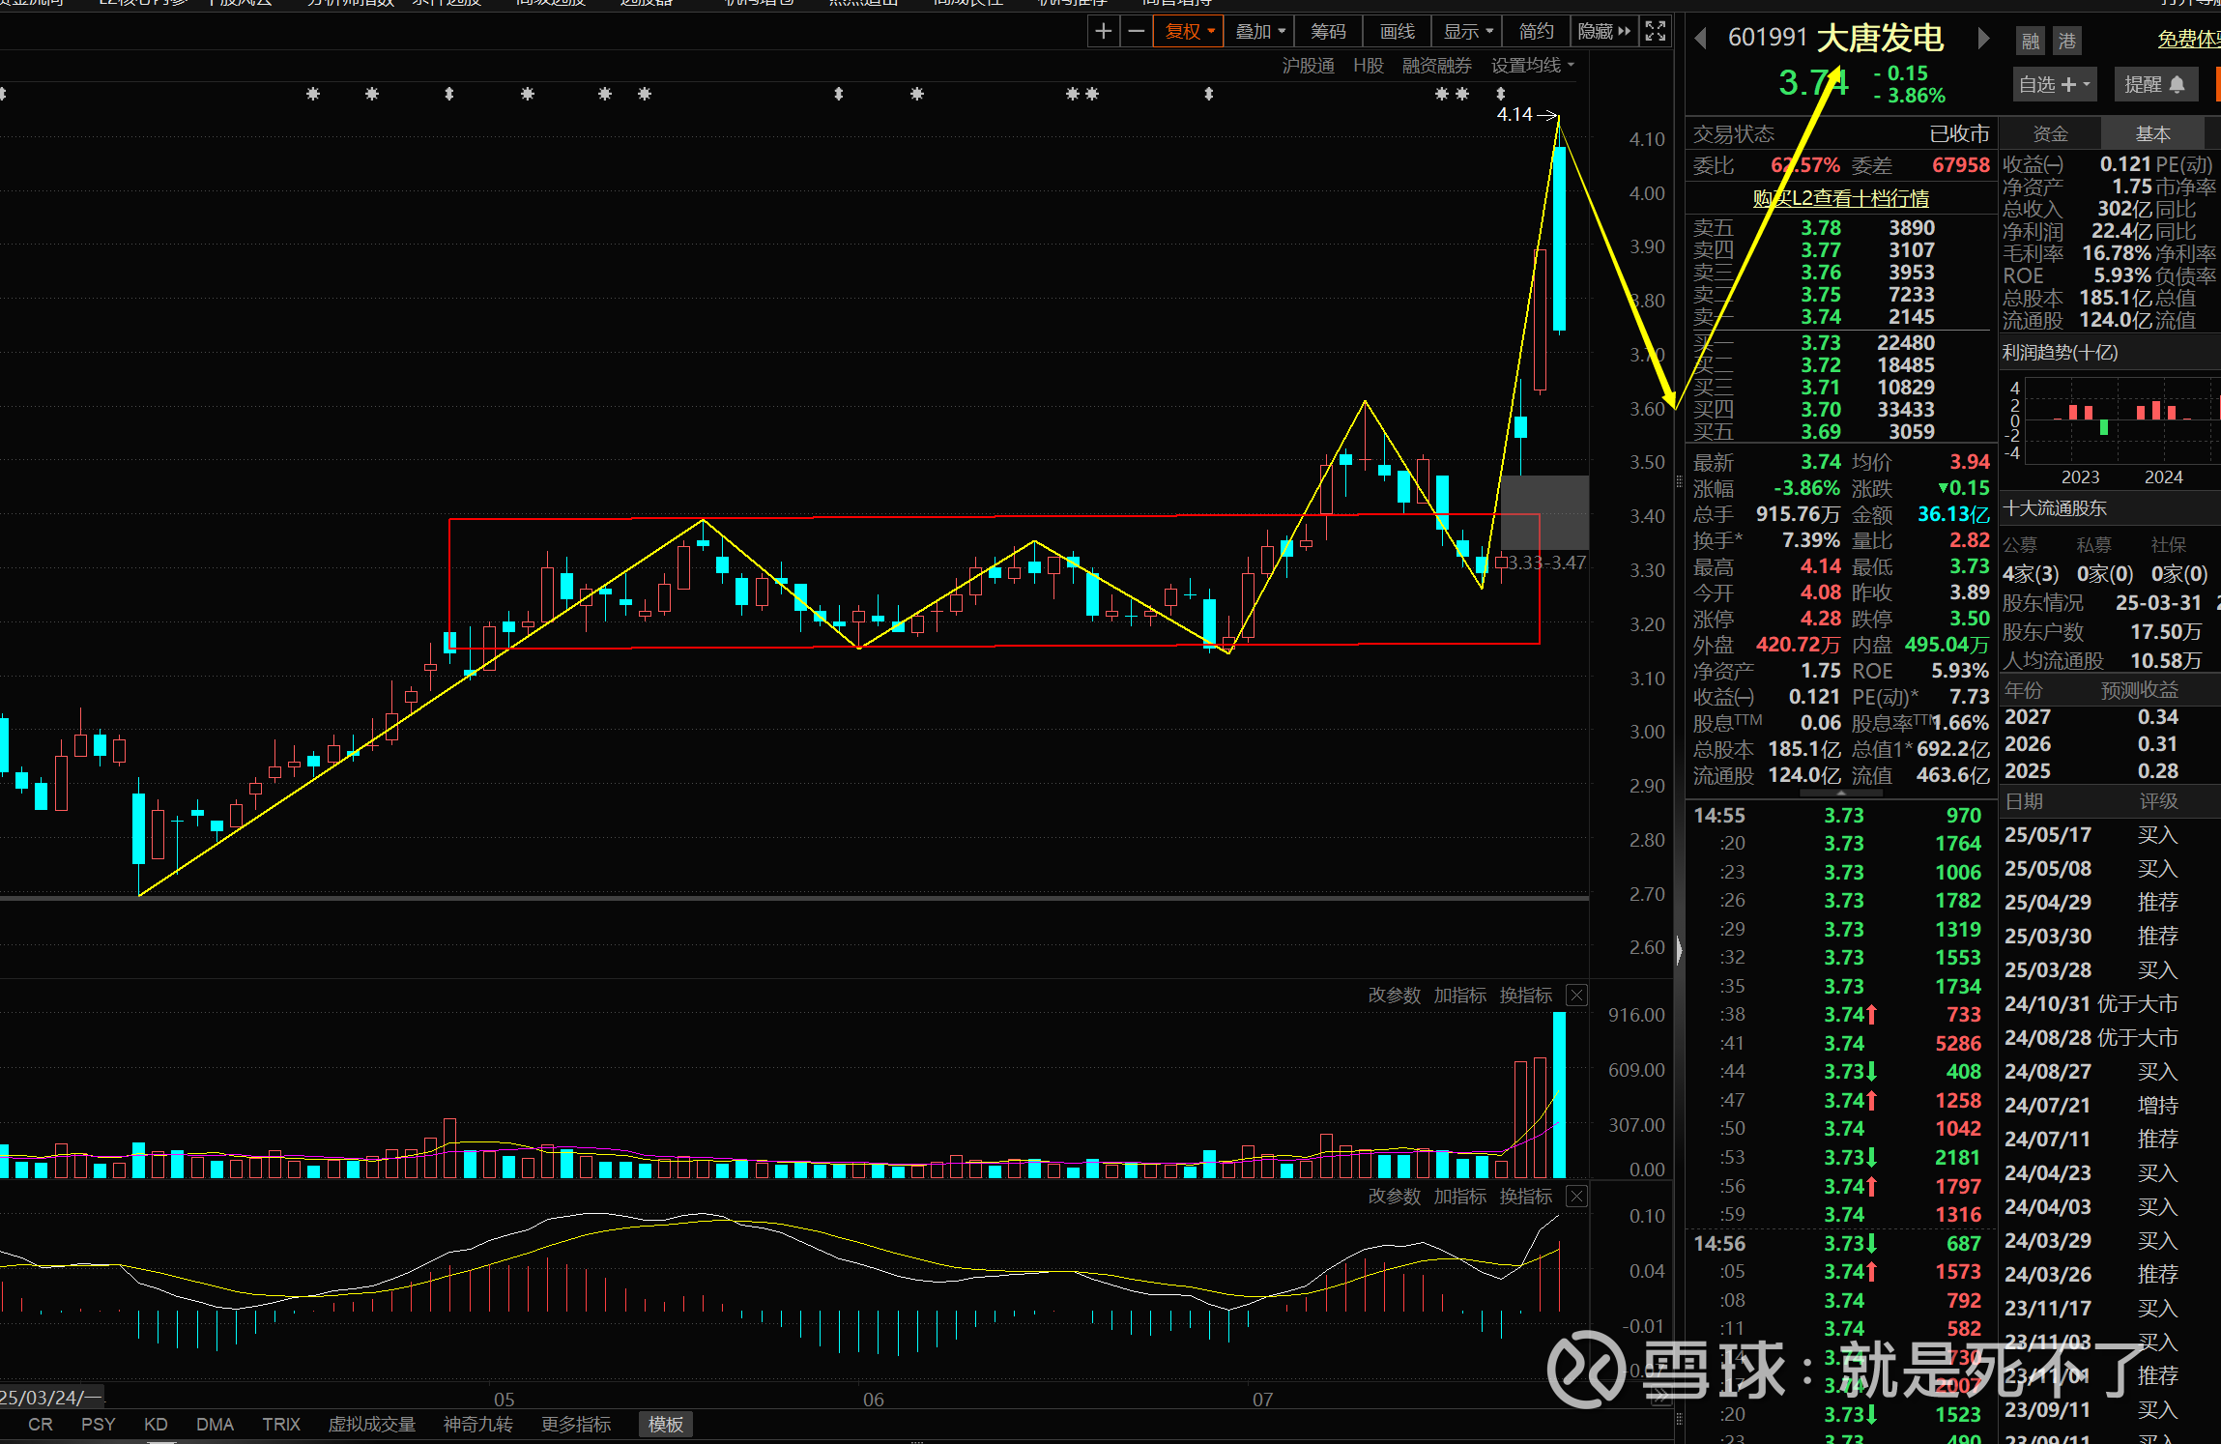Switch to the 基本 tab

(2152, 133)
